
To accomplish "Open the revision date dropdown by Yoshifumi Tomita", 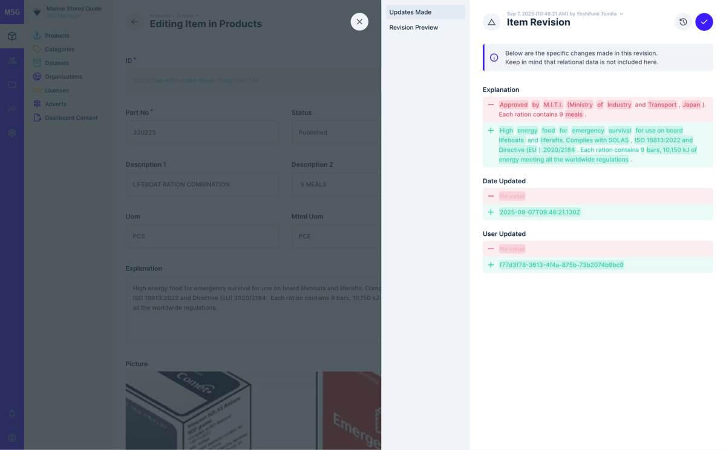I will pos(565,13).
